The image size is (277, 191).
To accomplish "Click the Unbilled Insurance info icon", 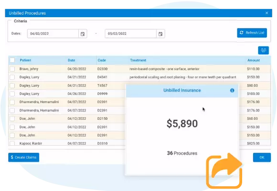I will point(232,90).
